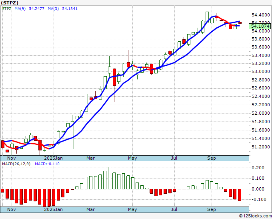Click the 54.4000 price axis label
The image size is (272, 219).
pos(260,15)
